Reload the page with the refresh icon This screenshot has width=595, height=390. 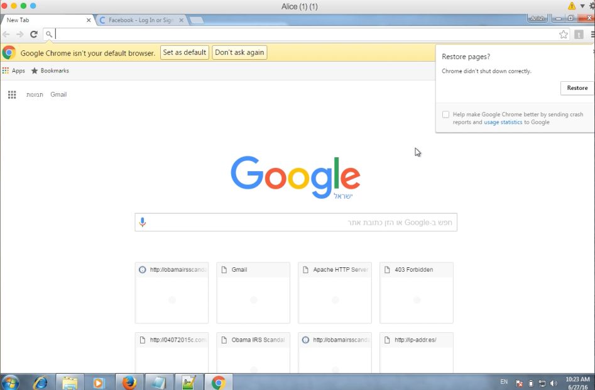click(x=34, y=34)
